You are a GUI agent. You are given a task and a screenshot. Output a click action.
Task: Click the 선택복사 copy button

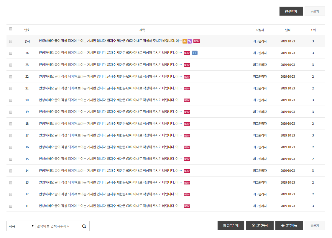[260, 225]
